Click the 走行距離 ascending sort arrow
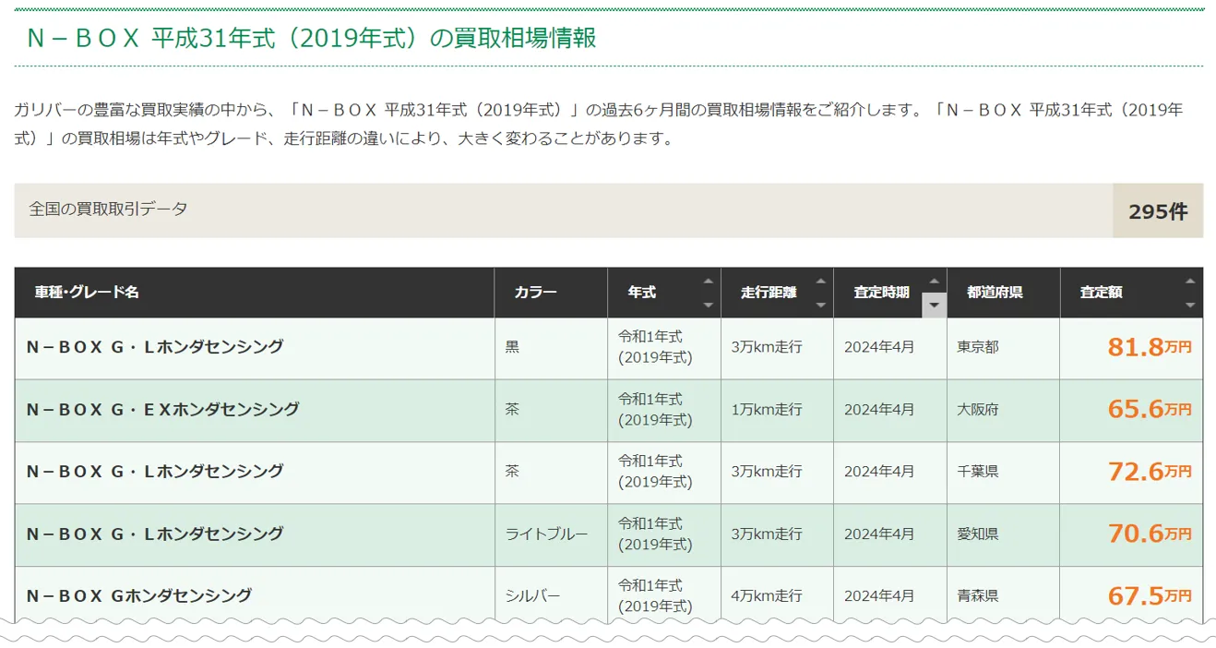The image size is (1216, 648). click(x=820, y=282)
